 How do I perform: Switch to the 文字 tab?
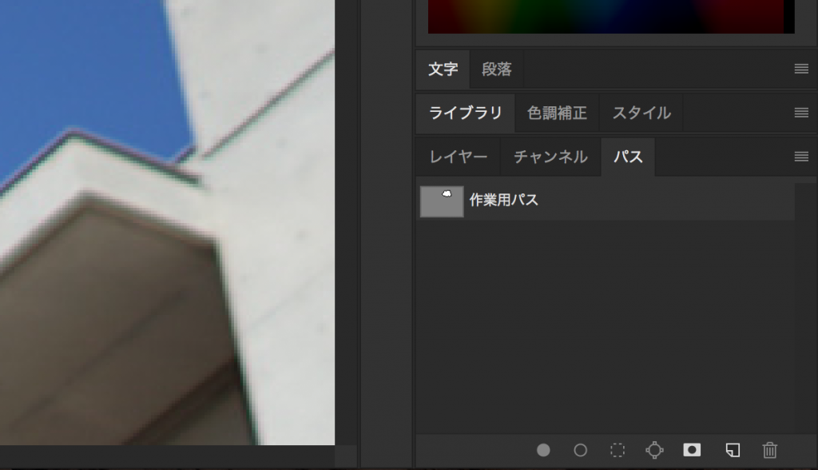443,69
